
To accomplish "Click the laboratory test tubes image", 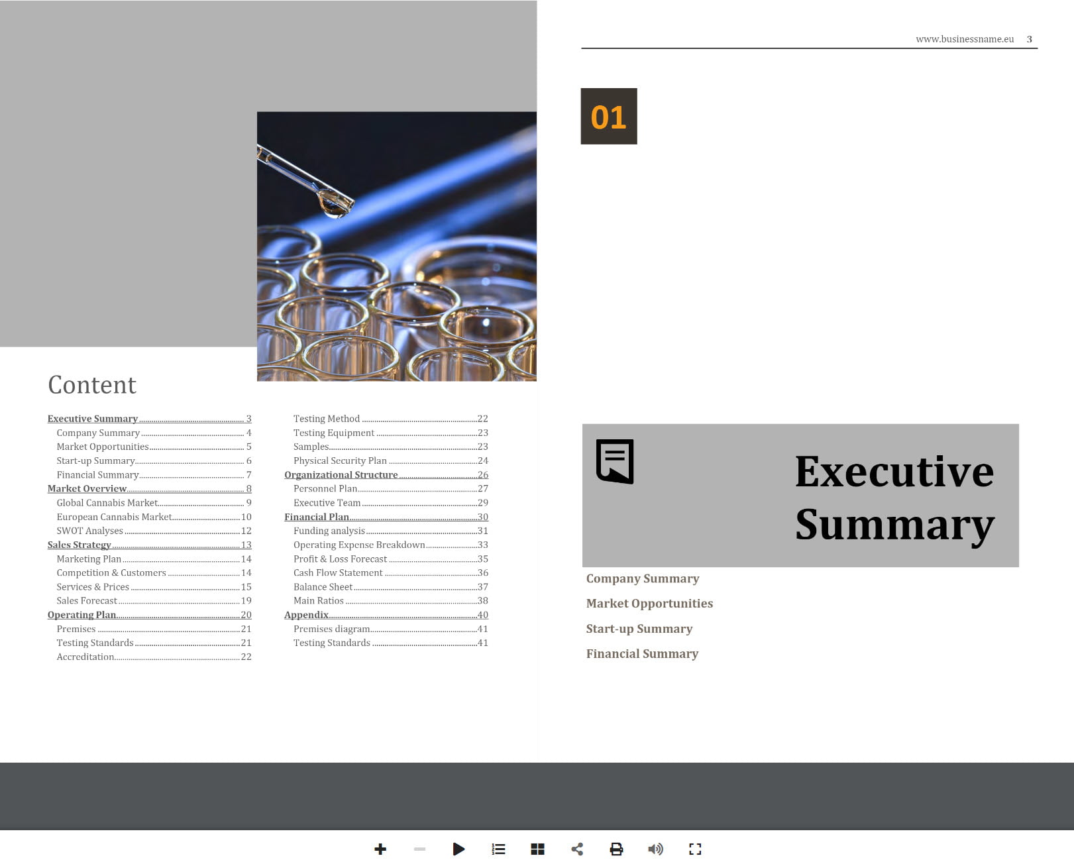I will [397, 246].
